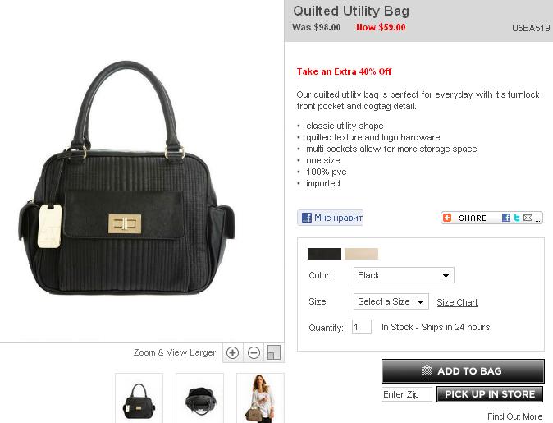Click the orange share plus icon
This screenshot has height=423, width=553.
coord(447,218)
